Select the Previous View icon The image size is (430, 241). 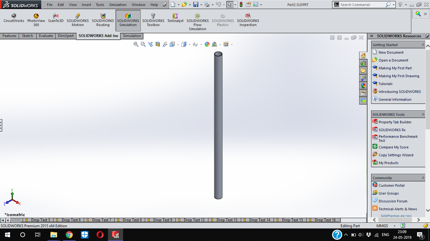tap(150, 44)
